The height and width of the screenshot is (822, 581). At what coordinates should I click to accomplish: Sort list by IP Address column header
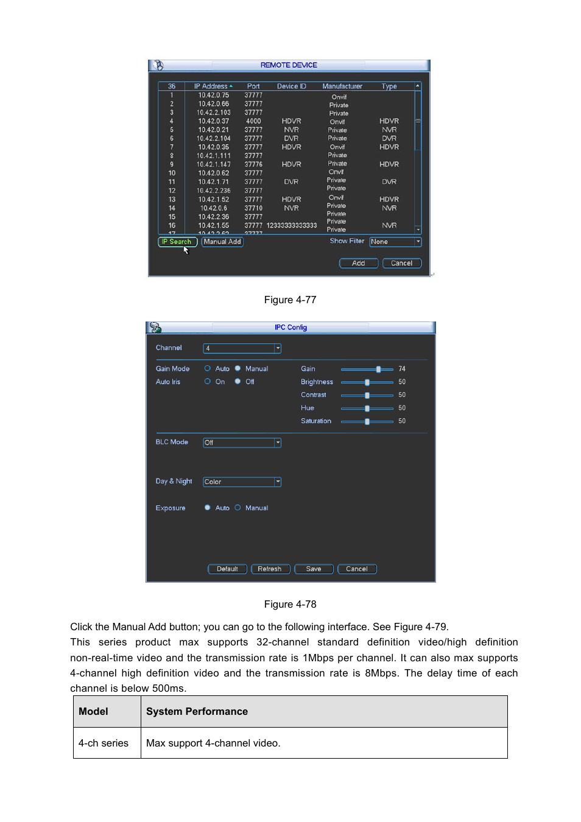click(213, 86)
